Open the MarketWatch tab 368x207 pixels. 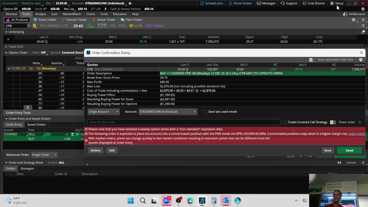point(72,14)
